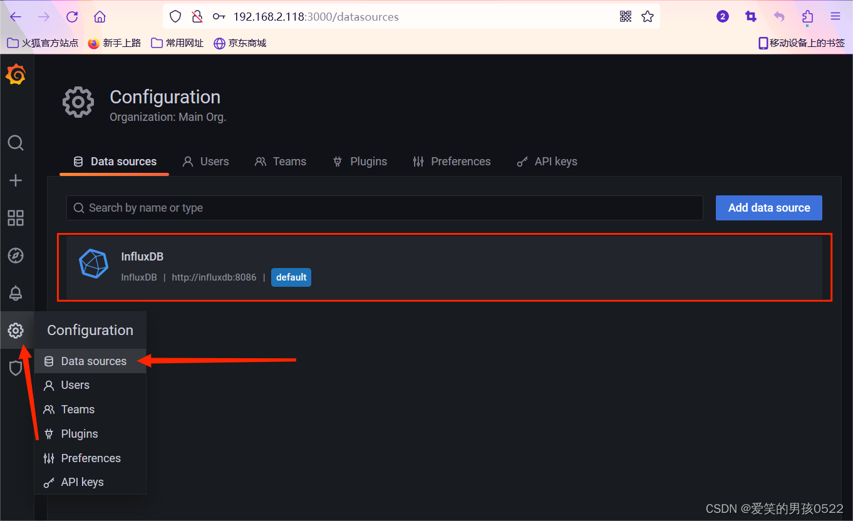Bookmark the page via the star icon
This screenshot has width=853, height=521.
click(648, 17)
